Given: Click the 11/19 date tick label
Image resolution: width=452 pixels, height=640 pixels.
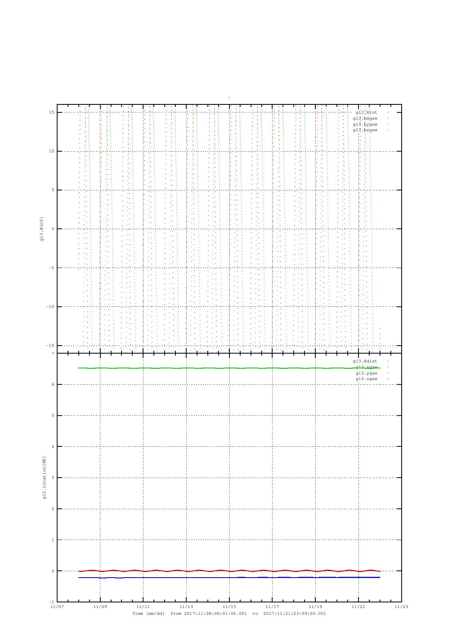Looking at the screenshot, I should pos(315,607).
